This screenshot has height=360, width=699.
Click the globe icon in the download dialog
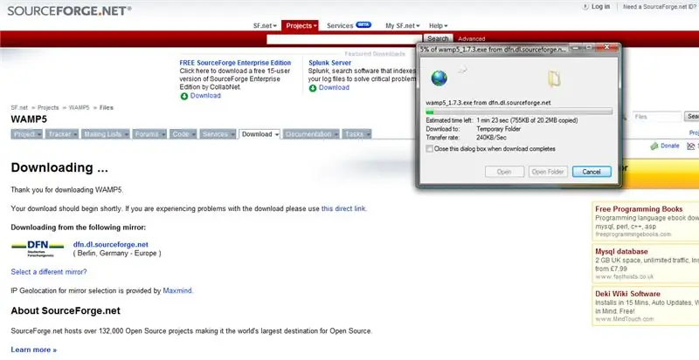coord(439,78)
